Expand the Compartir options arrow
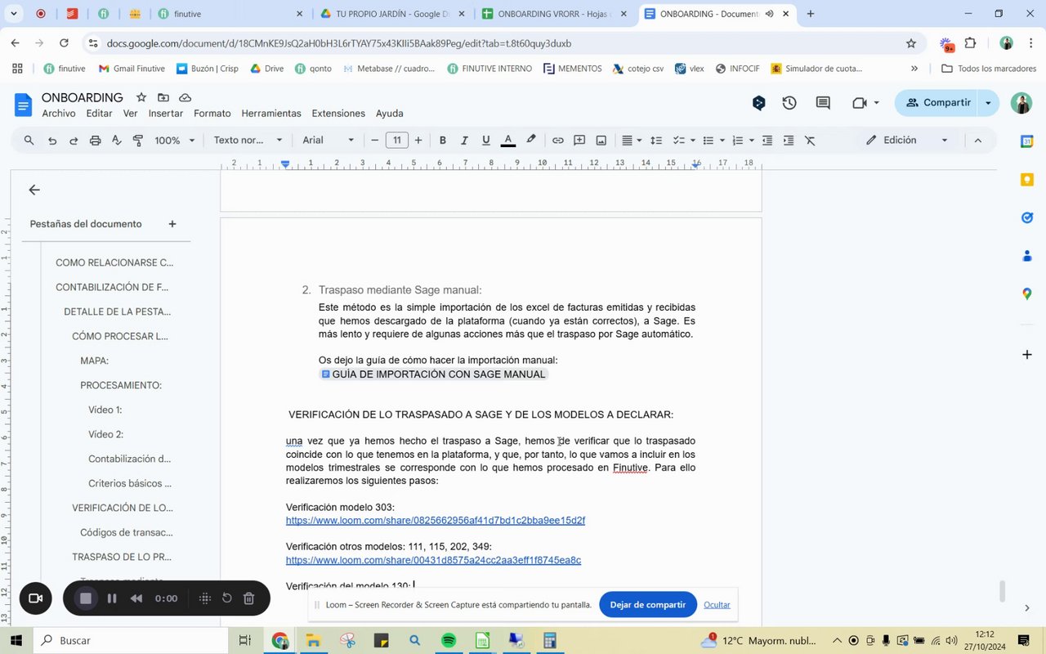Viewport: 1046px width, 654px height. coord(989,103)
